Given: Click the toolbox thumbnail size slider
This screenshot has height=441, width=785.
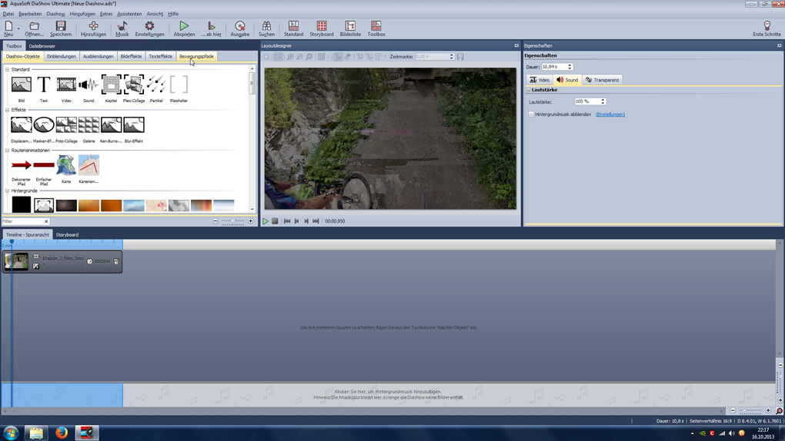Looking at the screenshot, I should coord(232,221).
